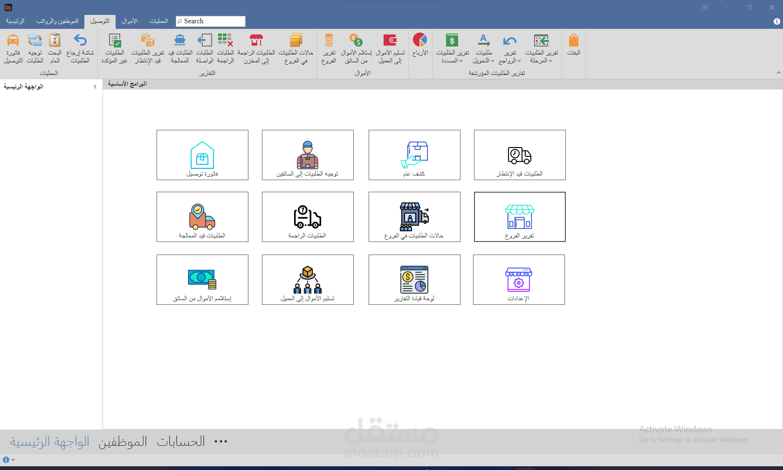Open توجيه الطلبيات إلى السائقين tile
Image resolution: width=783 pixels, height=470 pixels.
308,155
